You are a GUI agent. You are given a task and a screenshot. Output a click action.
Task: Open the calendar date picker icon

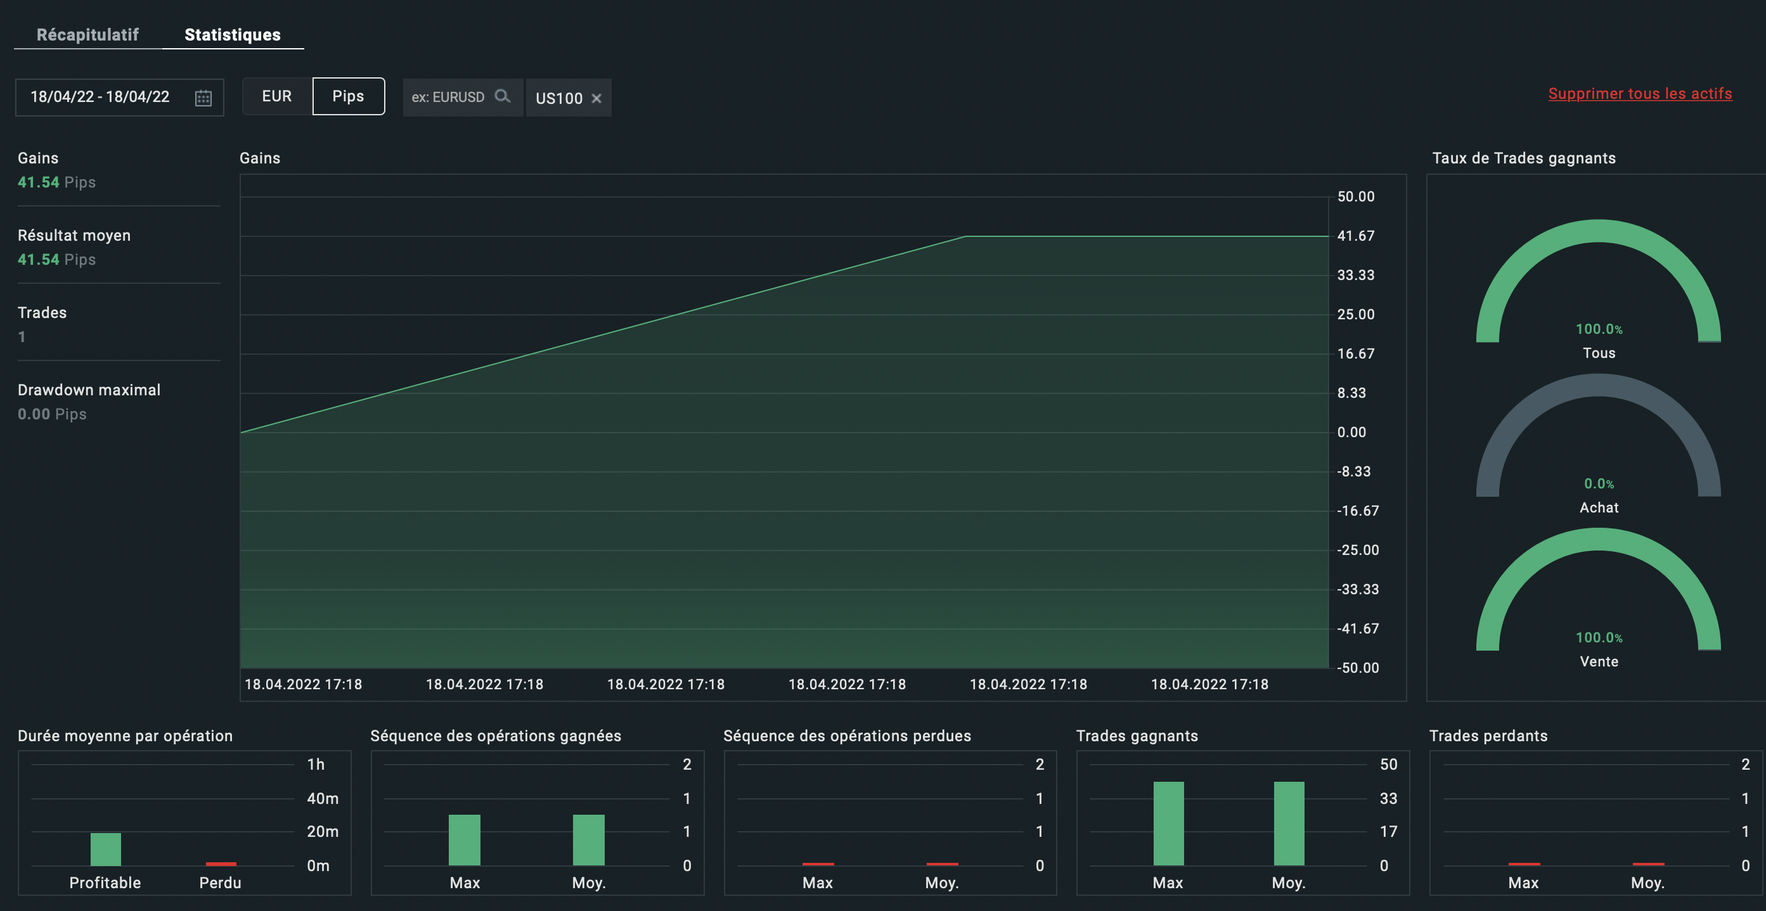(203, 98)
